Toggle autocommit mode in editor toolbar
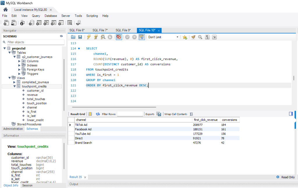298x188 pixels. click(142, 37)
